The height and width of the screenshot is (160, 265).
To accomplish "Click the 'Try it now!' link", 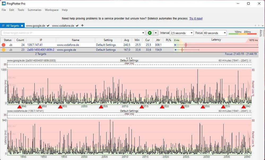I will (196, 18).
